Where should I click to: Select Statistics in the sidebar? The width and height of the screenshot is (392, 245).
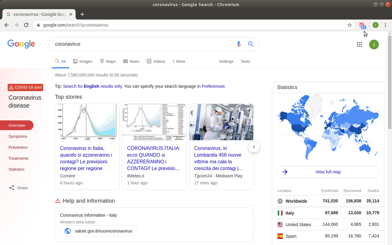pyautogui.click(x=17, y=169)
